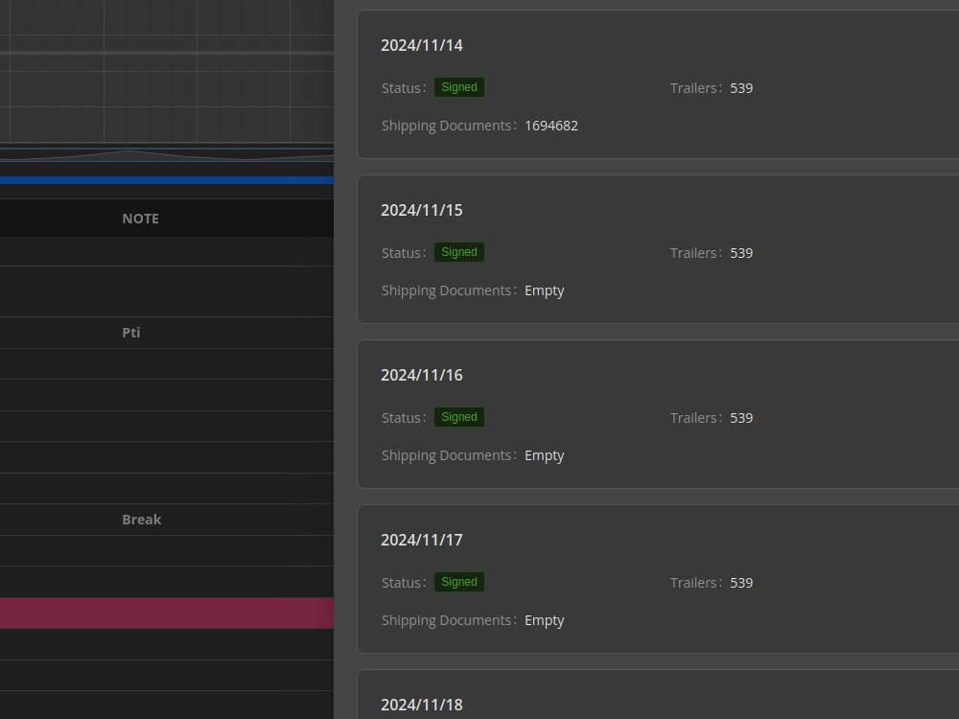This screenshot has height=719, width=959.
Task: Click the shipping document number 1694682
Action: pyautogui.click(x=551, y=125)
